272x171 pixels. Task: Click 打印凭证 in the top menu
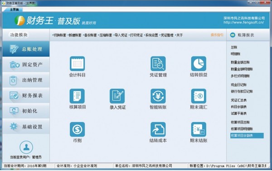tap(136, 35)
